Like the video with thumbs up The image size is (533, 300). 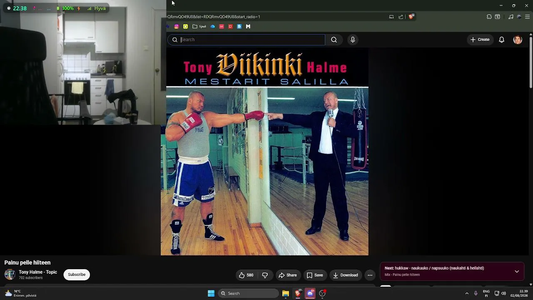246,275
